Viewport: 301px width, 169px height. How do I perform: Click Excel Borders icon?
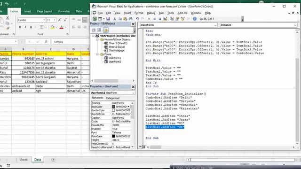[41, 27]
